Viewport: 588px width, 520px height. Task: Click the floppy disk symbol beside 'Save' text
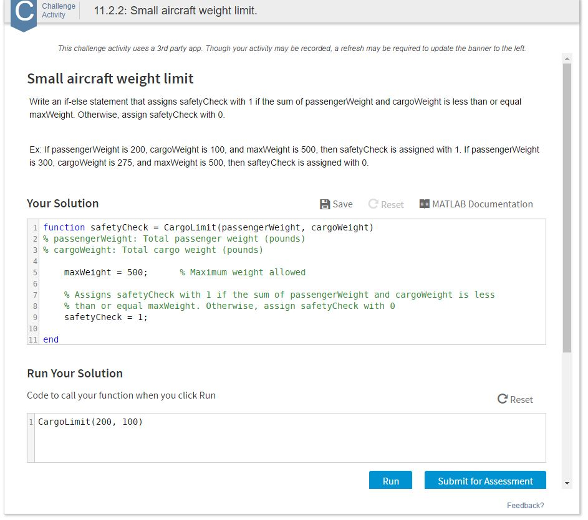click(325, 204)
